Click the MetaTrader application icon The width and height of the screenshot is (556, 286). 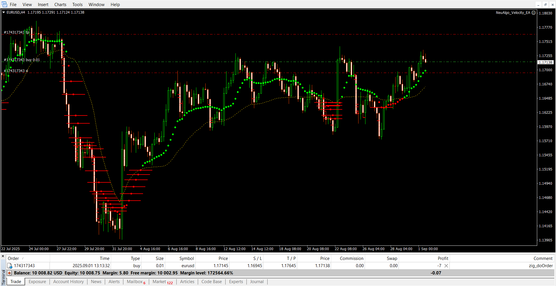point(4,4)
